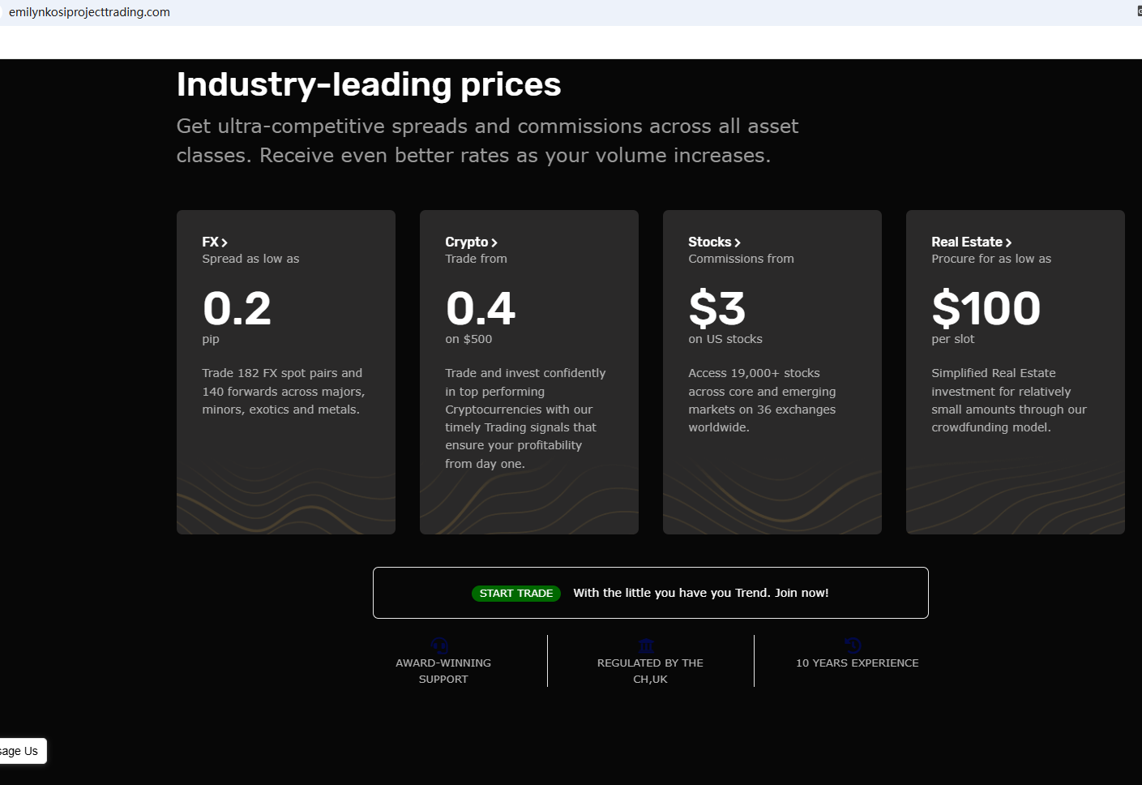Viewport: 1142px width, 785px height.
Task: Open the Crypto section link
Action: point(471,242)
